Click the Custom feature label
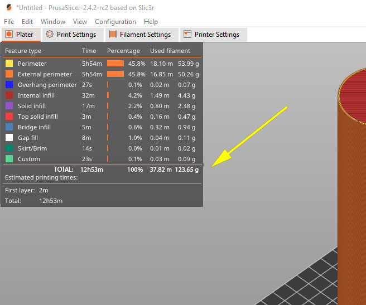 [29, 159]
